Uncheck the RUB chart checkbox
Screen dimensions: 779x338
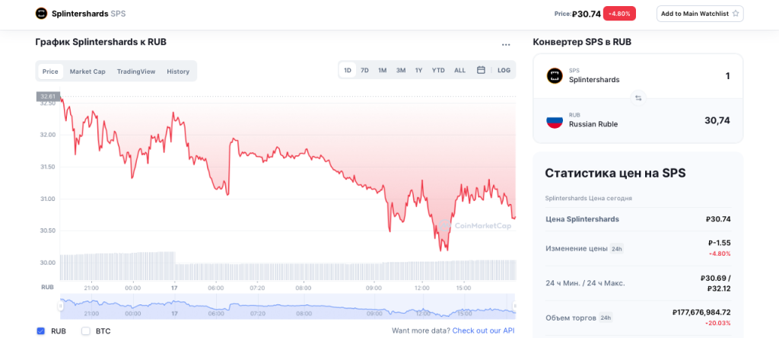click(40, 331)
